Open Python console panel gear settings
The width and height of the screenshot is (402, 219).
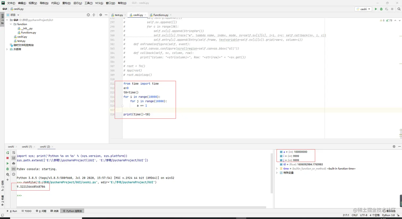[x=394, y=147]
